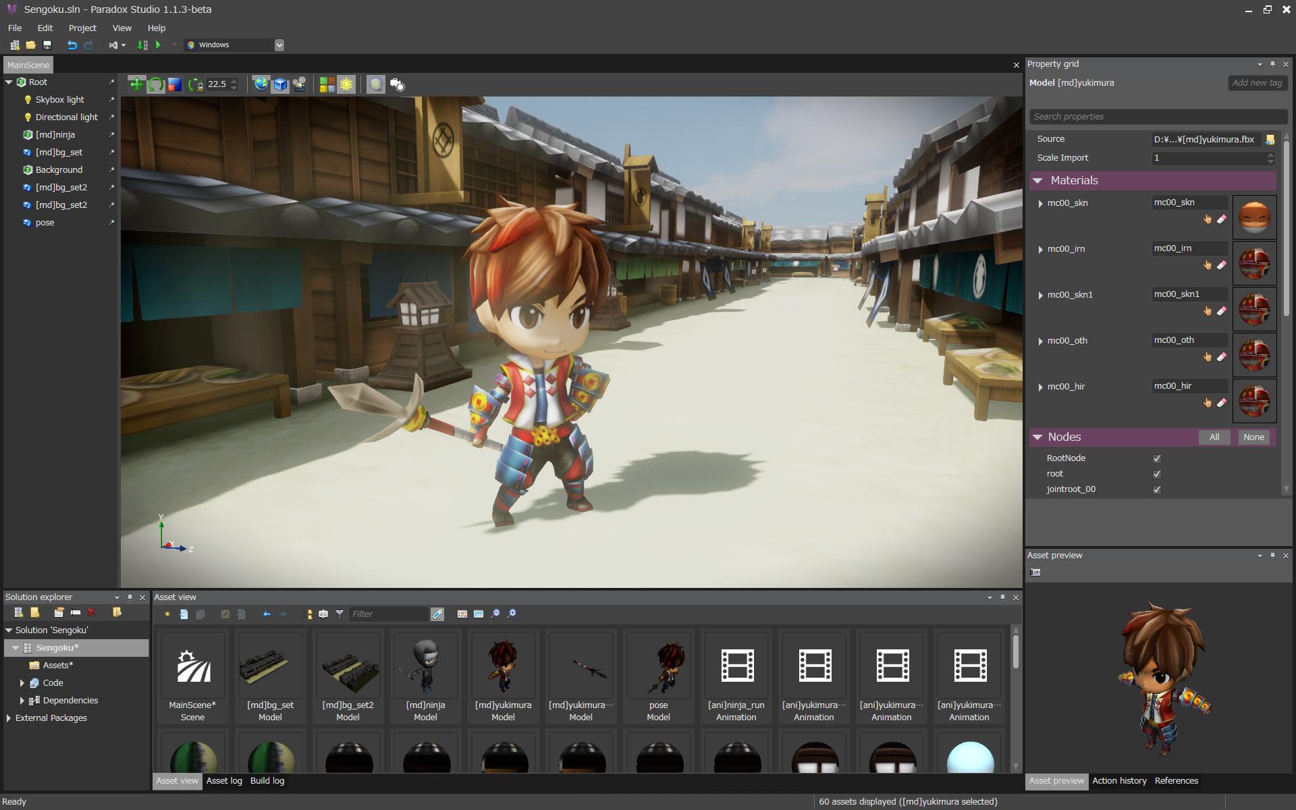
Task: Toggle the sun lighting icon in scene toolbar
Action: (346, 84)
